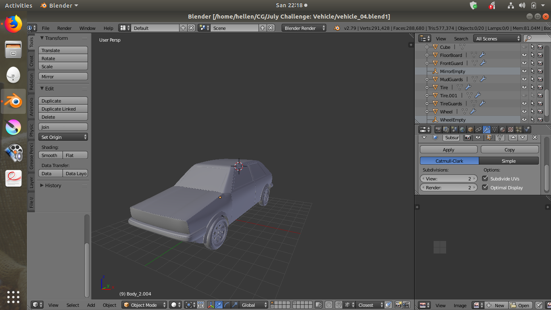Click the Smooth shading button
The width and height of the screenshot is (551, 310).
(x=50, y=155)
